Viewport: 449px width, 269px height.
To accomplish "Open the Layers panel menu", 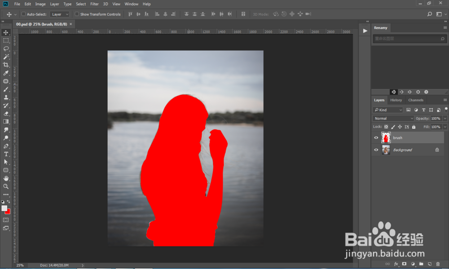I will point(445,100).
